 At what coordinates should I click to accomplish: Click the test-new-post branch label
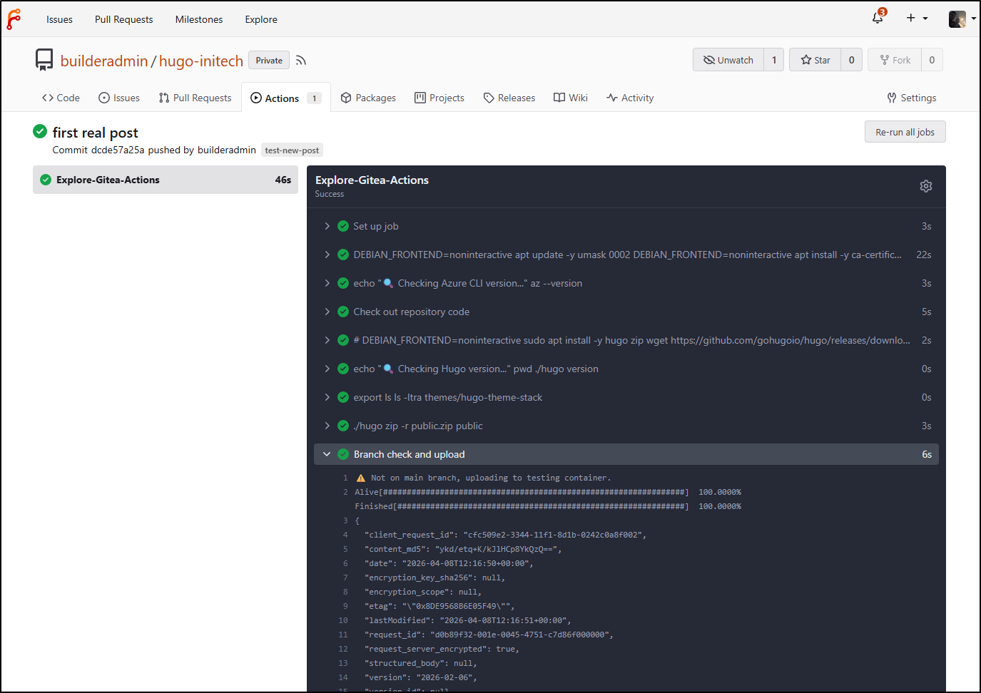point(292,150)
